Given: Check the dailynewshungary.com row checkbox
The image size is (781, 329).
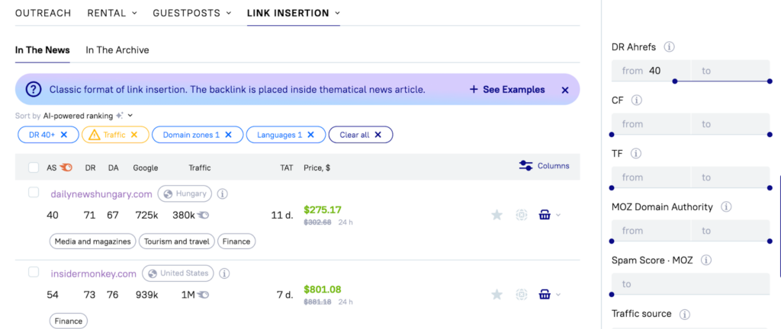Looking at the screenshot, I should pos(34,193).
